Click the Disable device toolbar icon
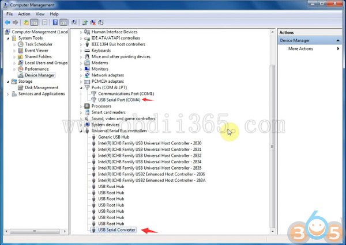 (100, 22)
